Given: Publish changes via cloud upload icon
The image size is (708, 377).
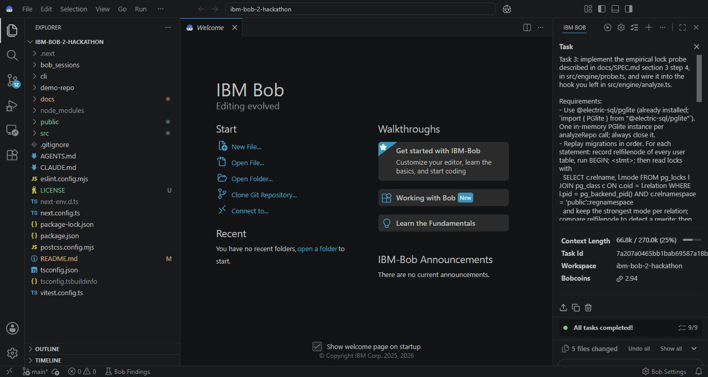Looking at the screenshot, I should (55, 371).
